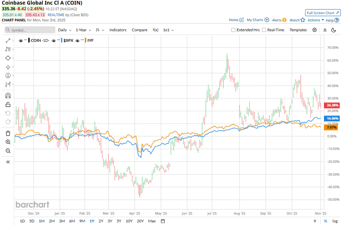Click the zoom out magnifier icon
Viewport: 343px width, 226px height.
pyautogui.click(x=8, y=151)
